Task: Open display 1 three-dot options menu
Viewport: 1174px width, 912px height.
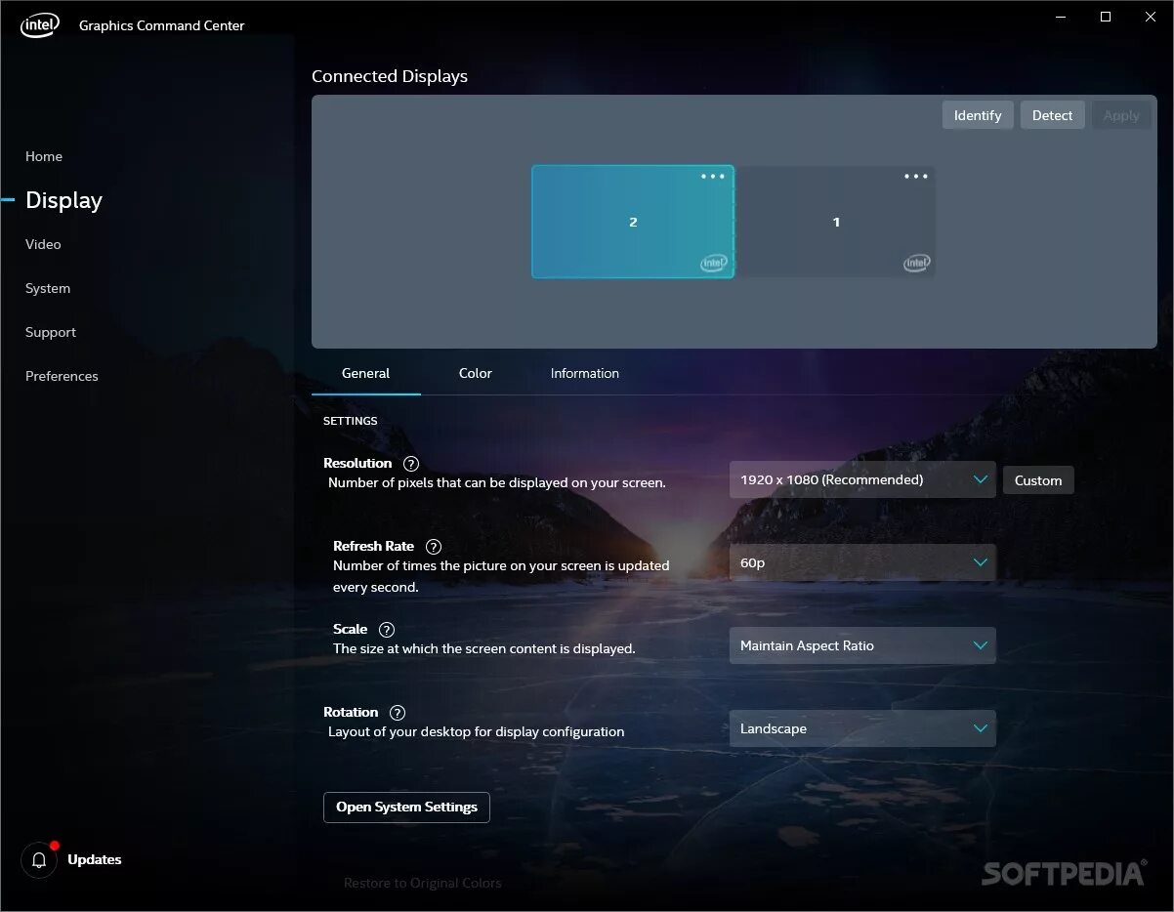Action: (916, 177)
